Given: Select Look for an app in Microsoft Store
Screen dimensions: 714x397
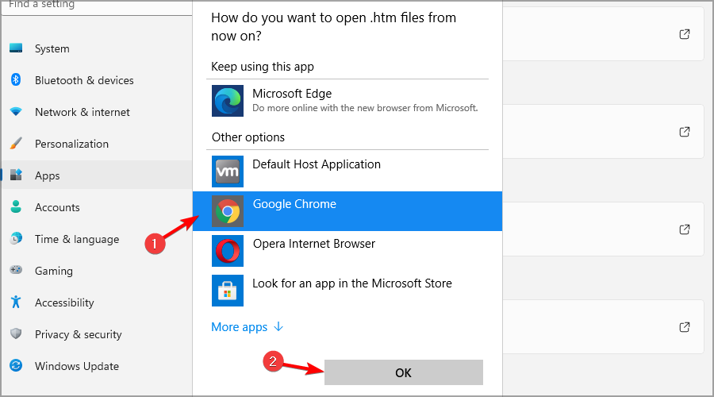Looking at the screenshot, I should [347, 291].
